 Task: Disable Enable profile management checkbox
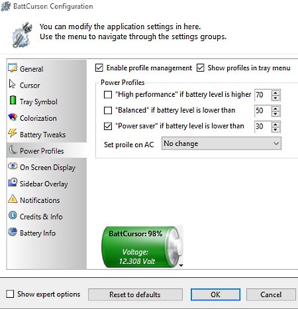click(99, 68)
